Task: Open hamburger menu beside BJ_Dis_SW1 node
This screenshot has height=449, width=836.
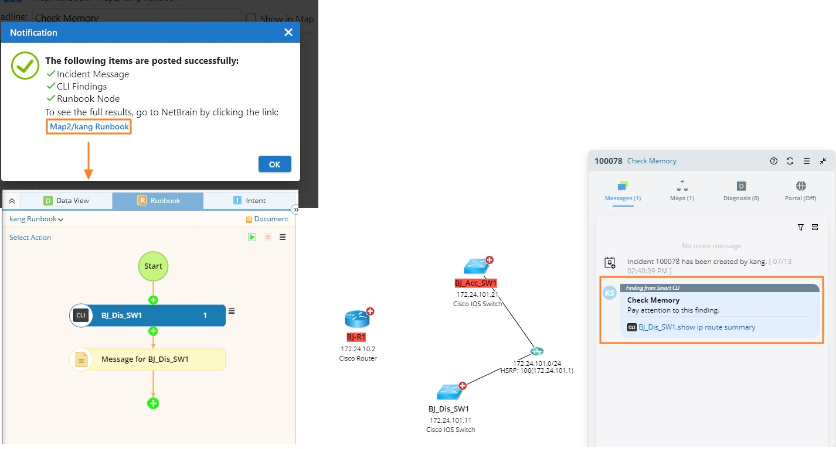Action: [x=232, y=311]
